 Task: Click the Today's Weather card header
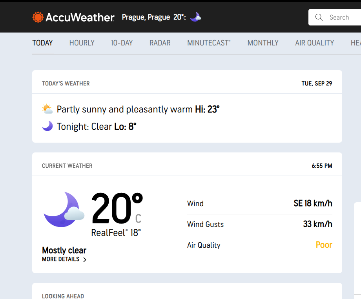(x=187, y=82)
